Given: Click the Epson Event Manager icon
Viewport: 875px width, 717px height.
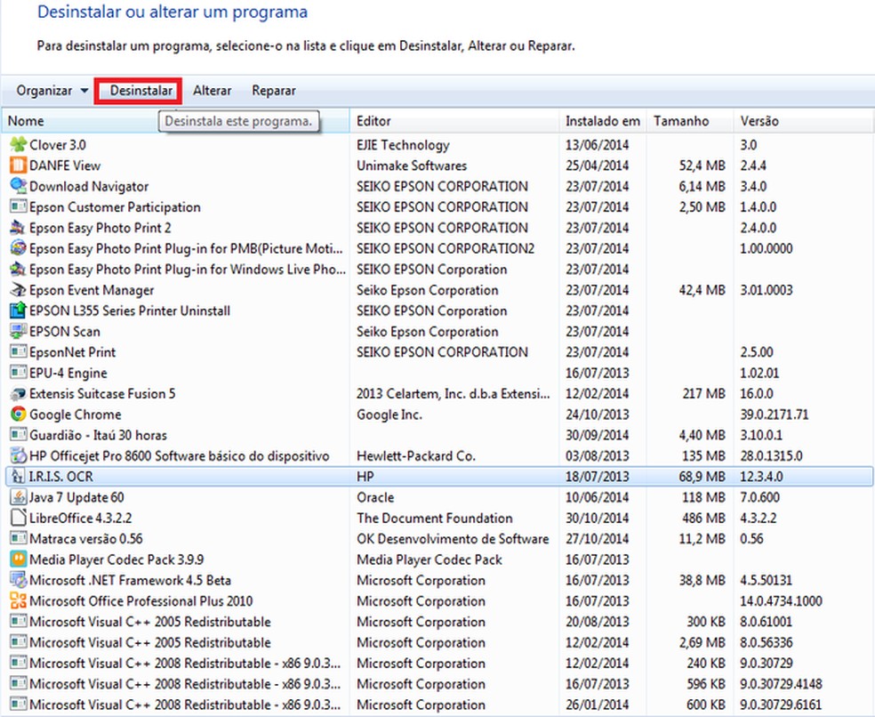Looking at the screenshot, I should (x=18, y=290).
